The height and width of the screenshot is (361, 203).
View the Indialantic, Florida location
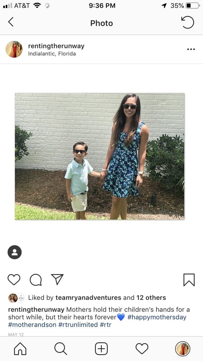(x=52, y=54)
